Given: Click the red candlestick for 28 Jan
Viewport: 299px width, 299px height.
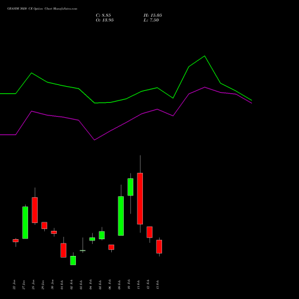Looking at the screenshot, I should (x=35, y=210).
